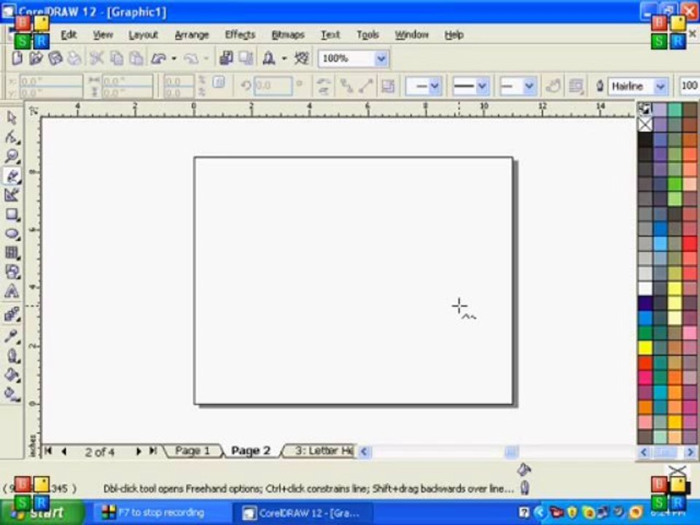Screen dimensions: 700x525
Task: Open the outline style selector dropdown
Action: (x=470, y=86)
